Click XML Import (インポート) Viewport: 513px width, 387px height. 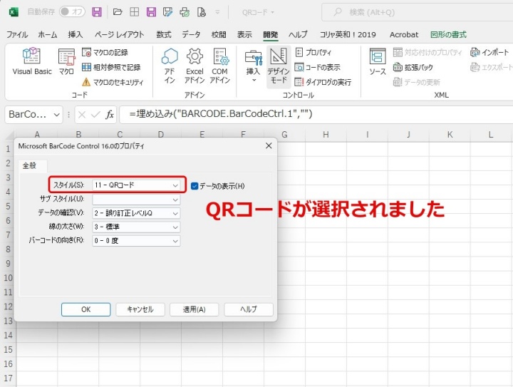[489, 52]
